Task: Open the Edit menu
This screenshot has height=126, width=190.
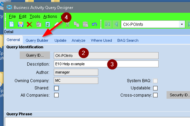Action: coord(22,17)
